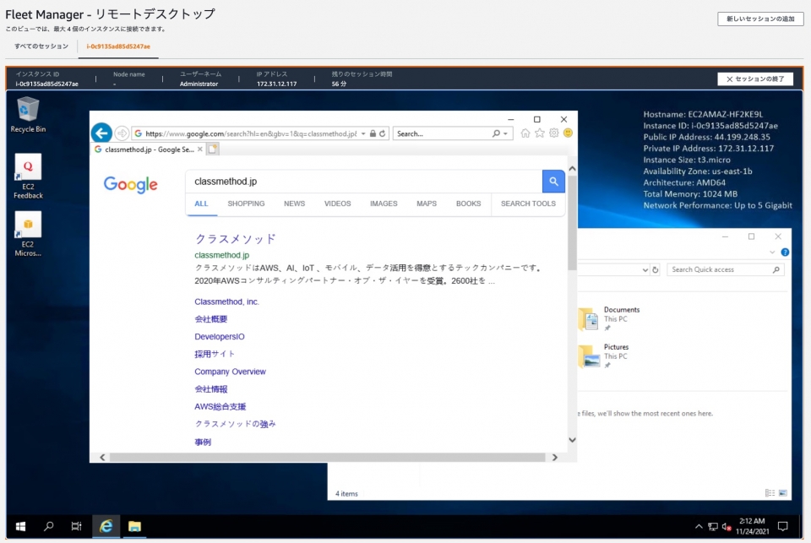811x543 pixels.
Task: Open SEARCH TOOLS on the Google results page
Action: [528, 204]
